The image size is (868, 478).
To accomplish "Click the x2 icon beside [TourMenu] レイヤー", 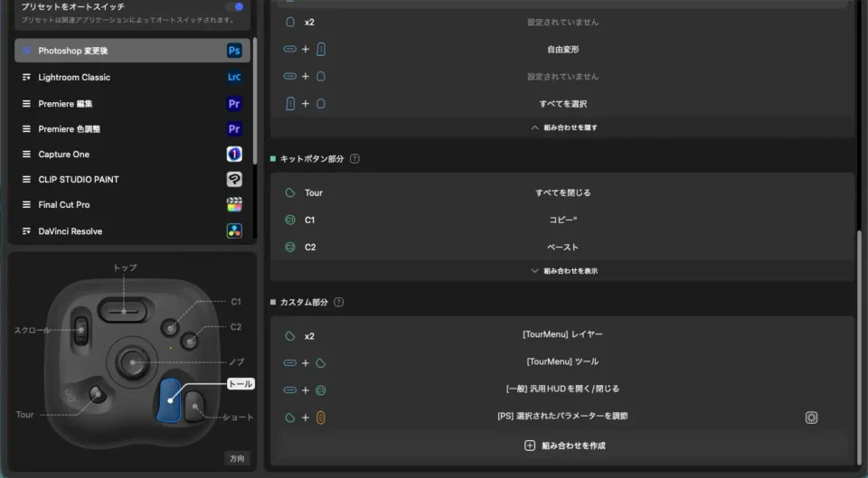I will click(x=289, y=336).
